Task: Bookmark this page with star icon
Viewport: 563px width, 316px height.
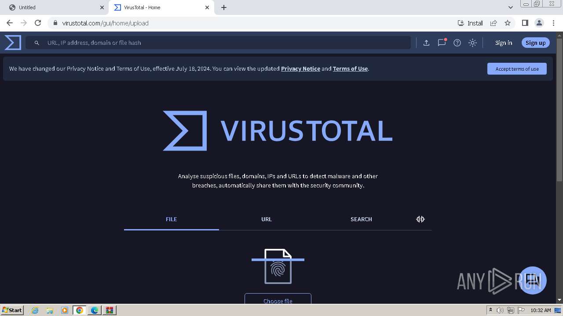Action: click(508, 23)
